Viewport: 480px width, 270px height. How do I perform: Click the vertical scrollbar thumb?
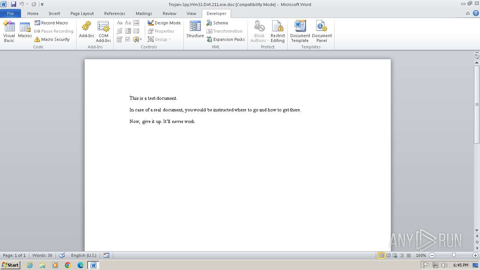[477, 105]
